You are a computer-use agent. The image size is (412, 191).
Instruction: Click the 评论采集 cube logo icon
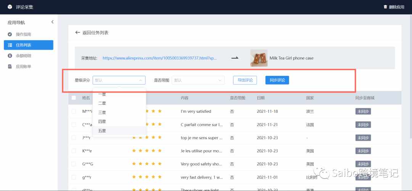[x=10, y=7]
